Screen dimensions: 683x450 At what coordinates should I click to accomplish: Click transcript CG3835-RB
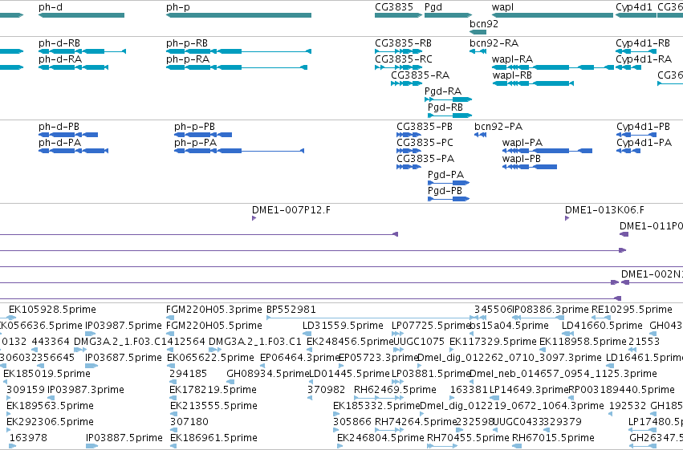click(x=403, y=43)
